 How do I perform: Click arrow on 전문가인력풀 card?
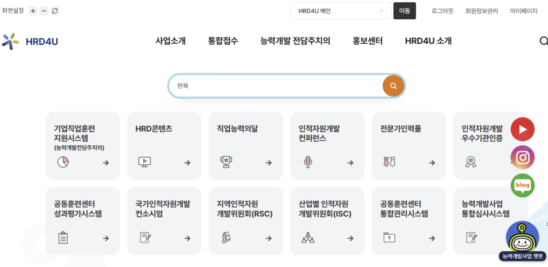pyautogui.click(x=432, y=162)
